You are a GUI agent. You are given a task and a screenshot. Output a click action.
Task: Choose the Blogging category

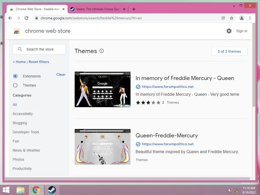click(20, 123)
